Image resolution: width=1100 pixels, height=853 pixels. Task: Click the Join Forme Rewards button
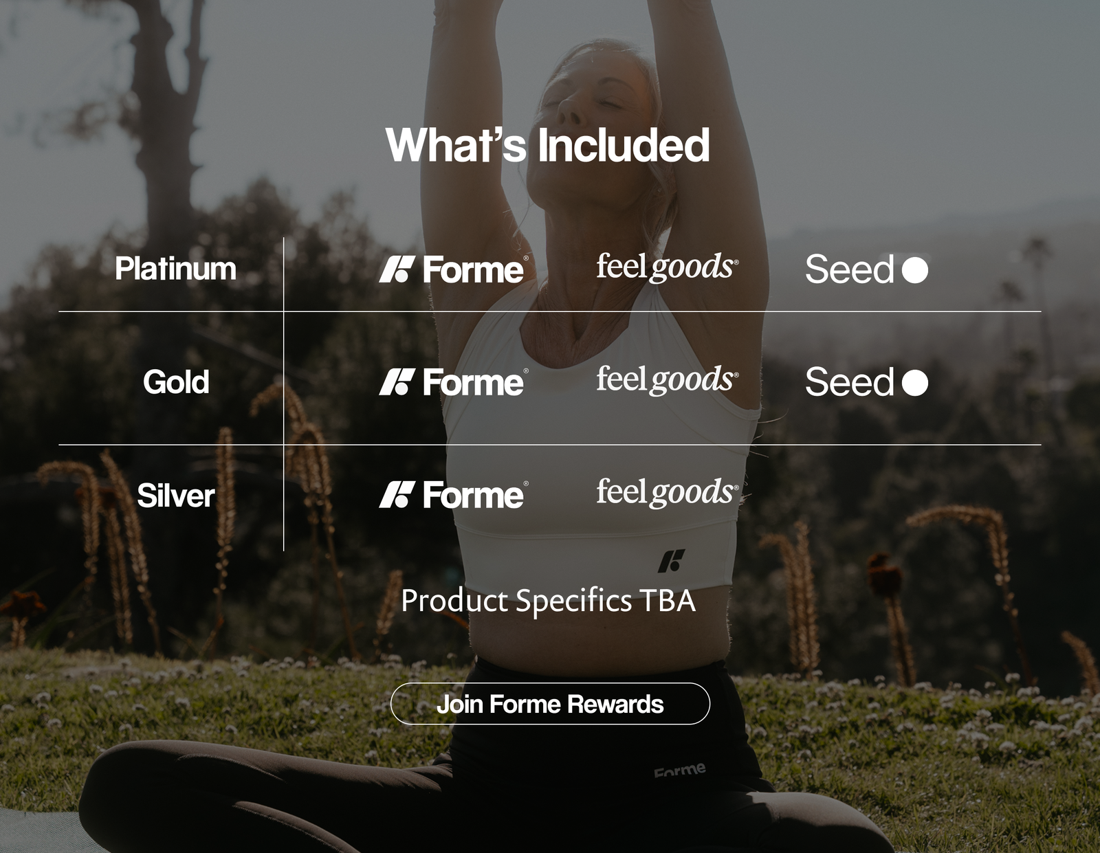550,703
